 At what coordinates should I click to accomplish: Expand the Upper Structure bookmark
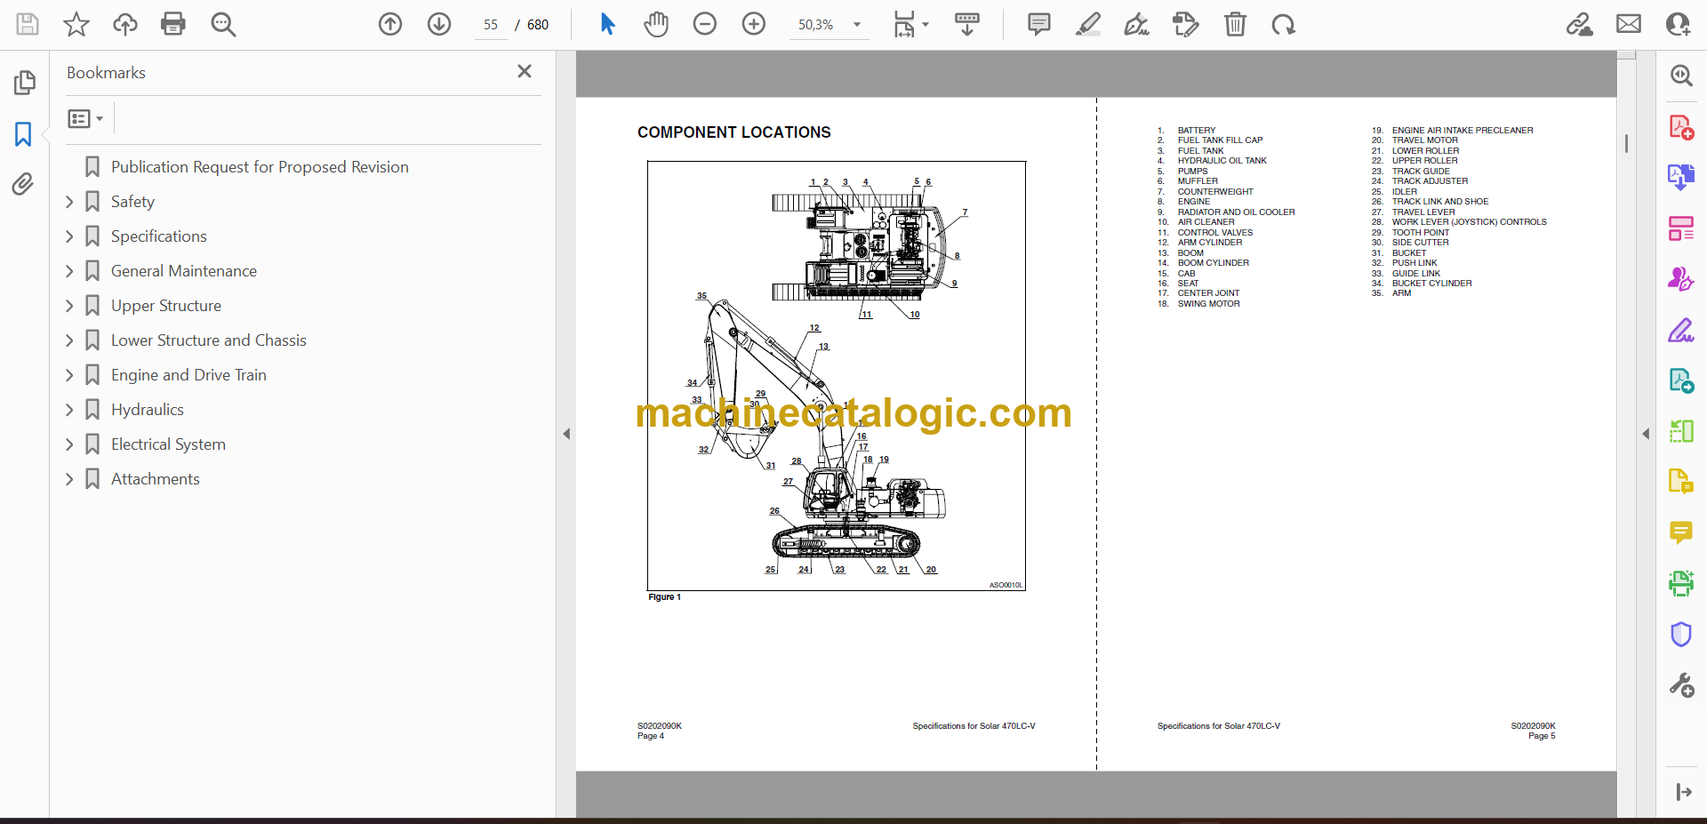69,306
